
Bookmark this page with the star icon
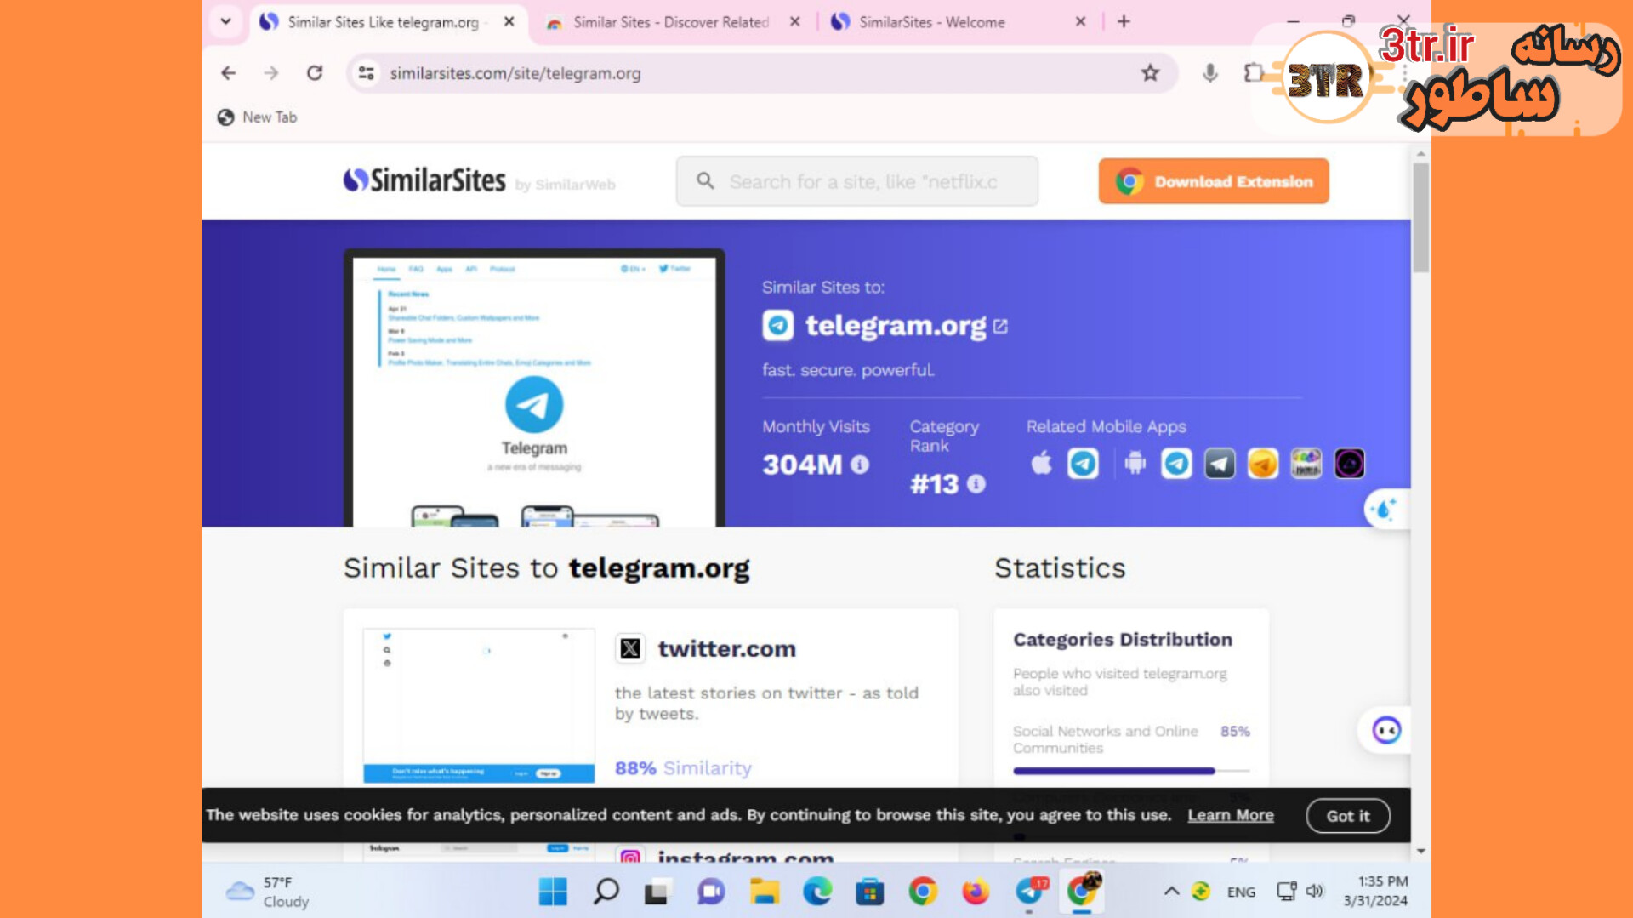[x=1150, y=73]
